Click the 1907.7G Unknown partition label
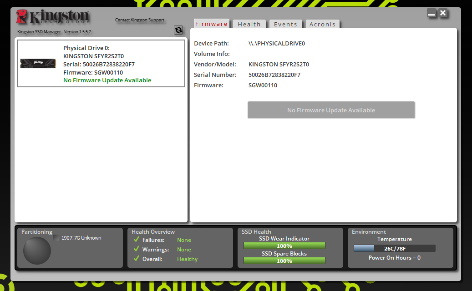The image size is (472, 291). pos(81,238)
